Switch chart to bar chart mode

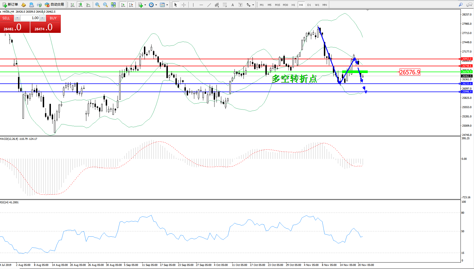tap(73, 5)
